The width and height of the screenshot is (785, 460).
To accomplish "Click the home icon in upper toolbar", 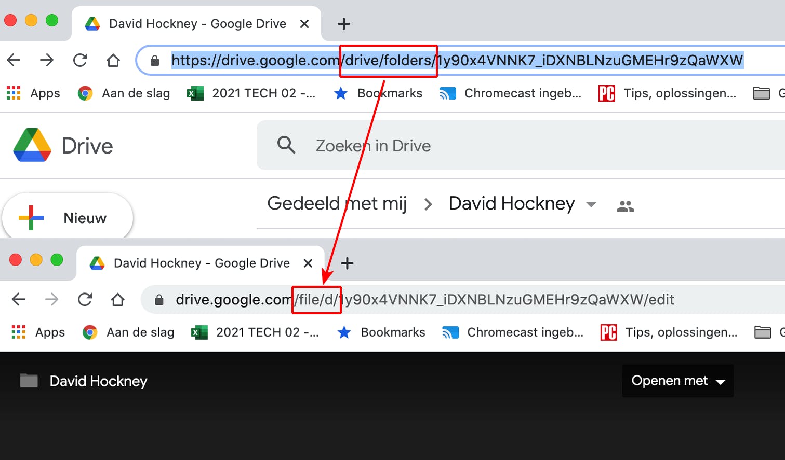I will [x=113, y=60].
